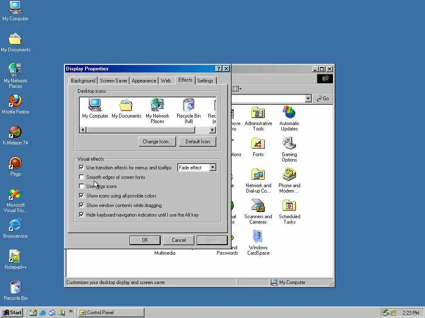This screenshot has width=425, height=318.
Task: Click the Default Icon button
Action: click(198, 142)
